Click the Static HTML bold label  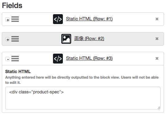click(x=18, y=72)
